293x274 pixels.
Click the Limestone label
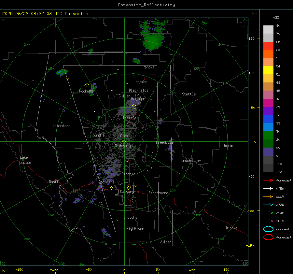[x=62, y=126]
